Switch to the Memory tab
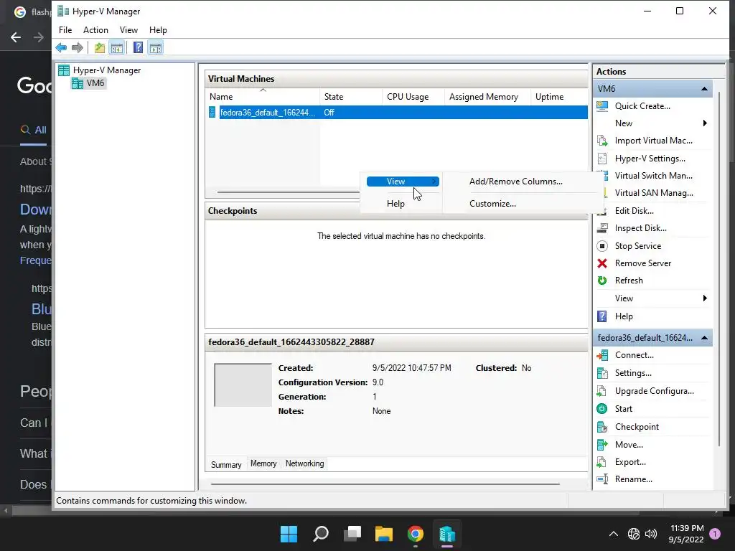Image resolution: width=735 pixels, height=551 pixels. coord(263,463)
